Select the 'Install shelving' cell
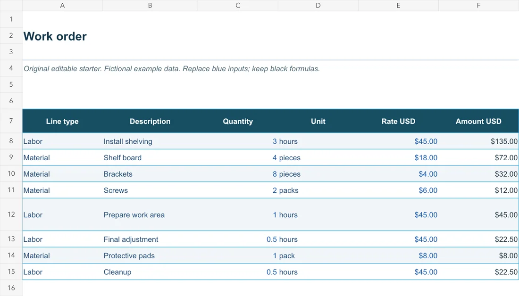The image size is (519, 296). [150, 141]
